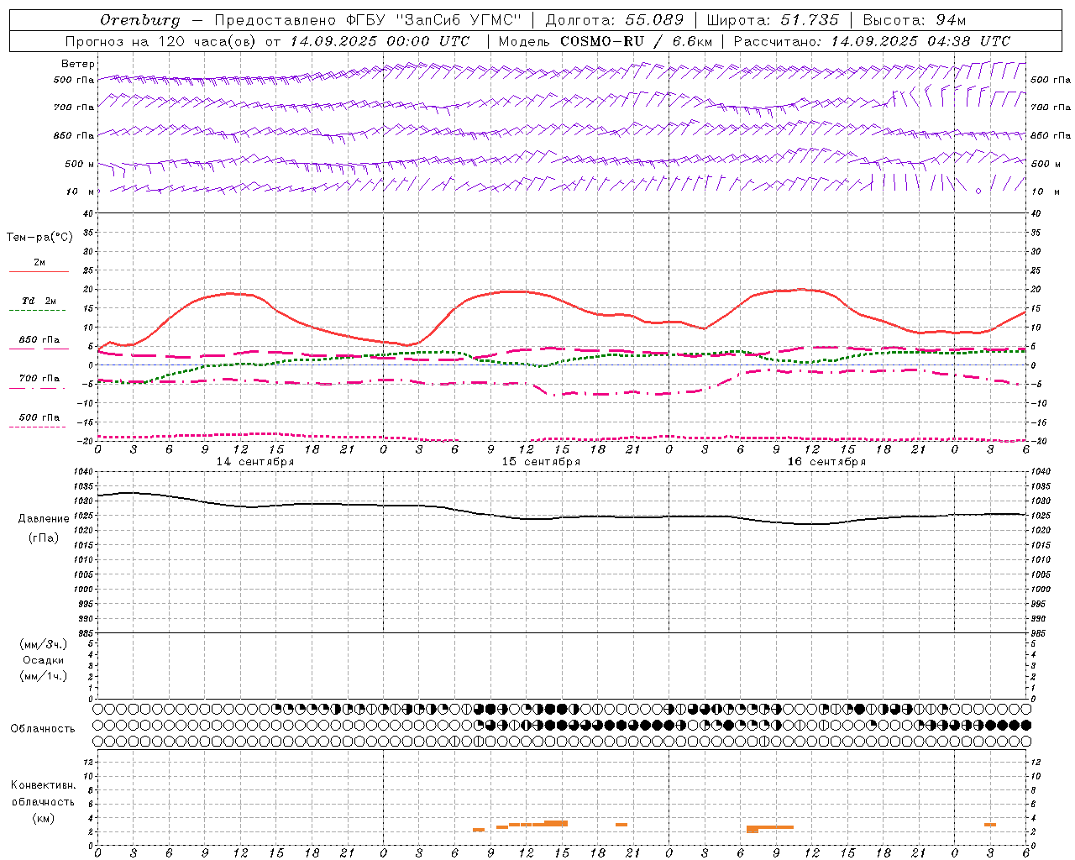This screenshot has width=1075, height=860.
Task: Click the 'Облачность' cloud cover row label
Action: 43,729
